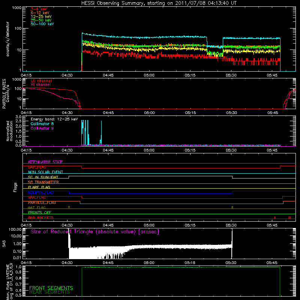Click the 05:15 tick under the modulation plot
The image size is (300, 300).
[190, 150]
